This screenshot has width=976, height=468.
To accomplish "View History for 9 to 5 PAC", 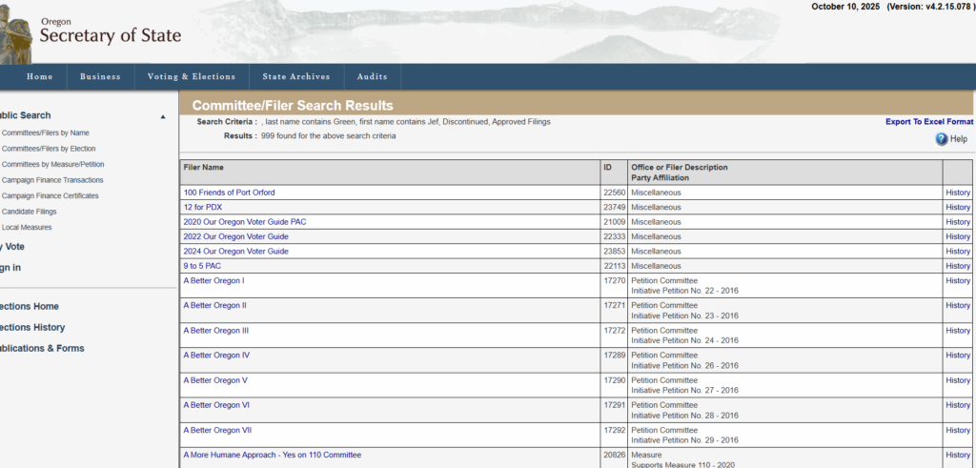I will pos(957,266).
